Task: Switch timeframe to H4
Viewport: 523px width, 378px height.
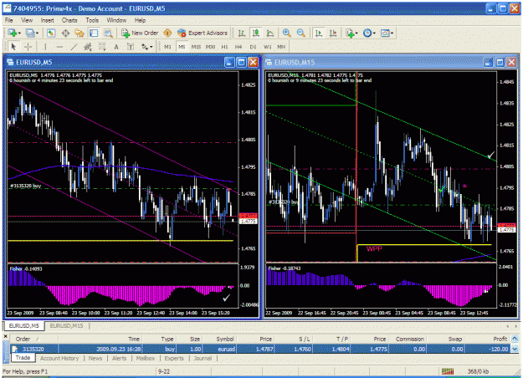Action: pyautogui.click(x=238, y=47)
